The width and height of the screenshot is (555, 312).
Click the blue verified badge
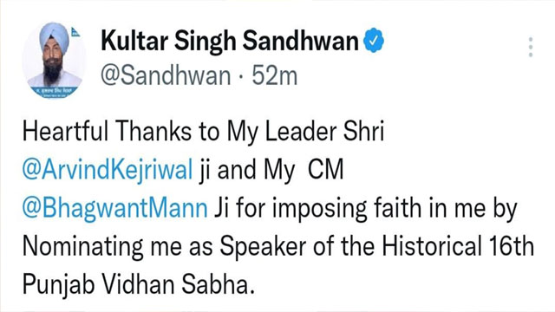click(x=374, y=41)
